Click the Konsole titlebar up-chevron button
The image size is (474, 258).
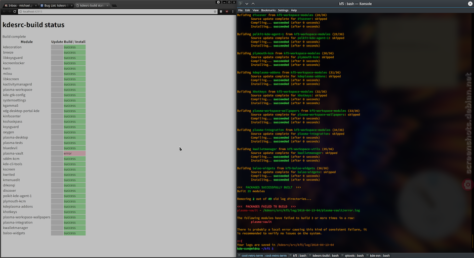click(x=253, y=3)
